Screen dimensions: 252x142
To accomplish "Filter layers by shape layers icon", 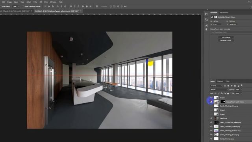I will click(235, 86).
